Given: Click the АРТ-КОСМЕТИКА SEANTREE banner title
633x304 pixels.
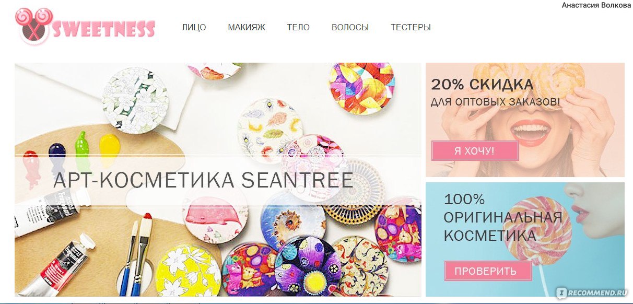Looking at the screenshot, I should (x=203, y=180).
